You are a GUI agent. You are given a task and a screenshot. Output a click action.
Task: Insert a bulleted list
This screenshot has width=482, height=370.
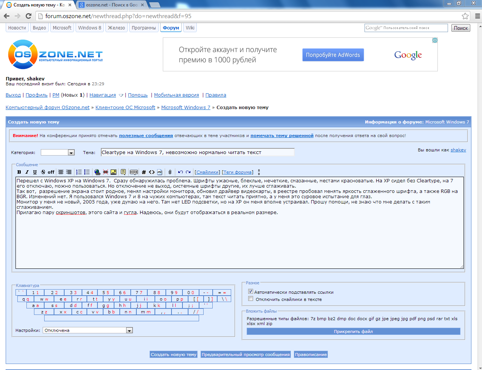(87, 172)
